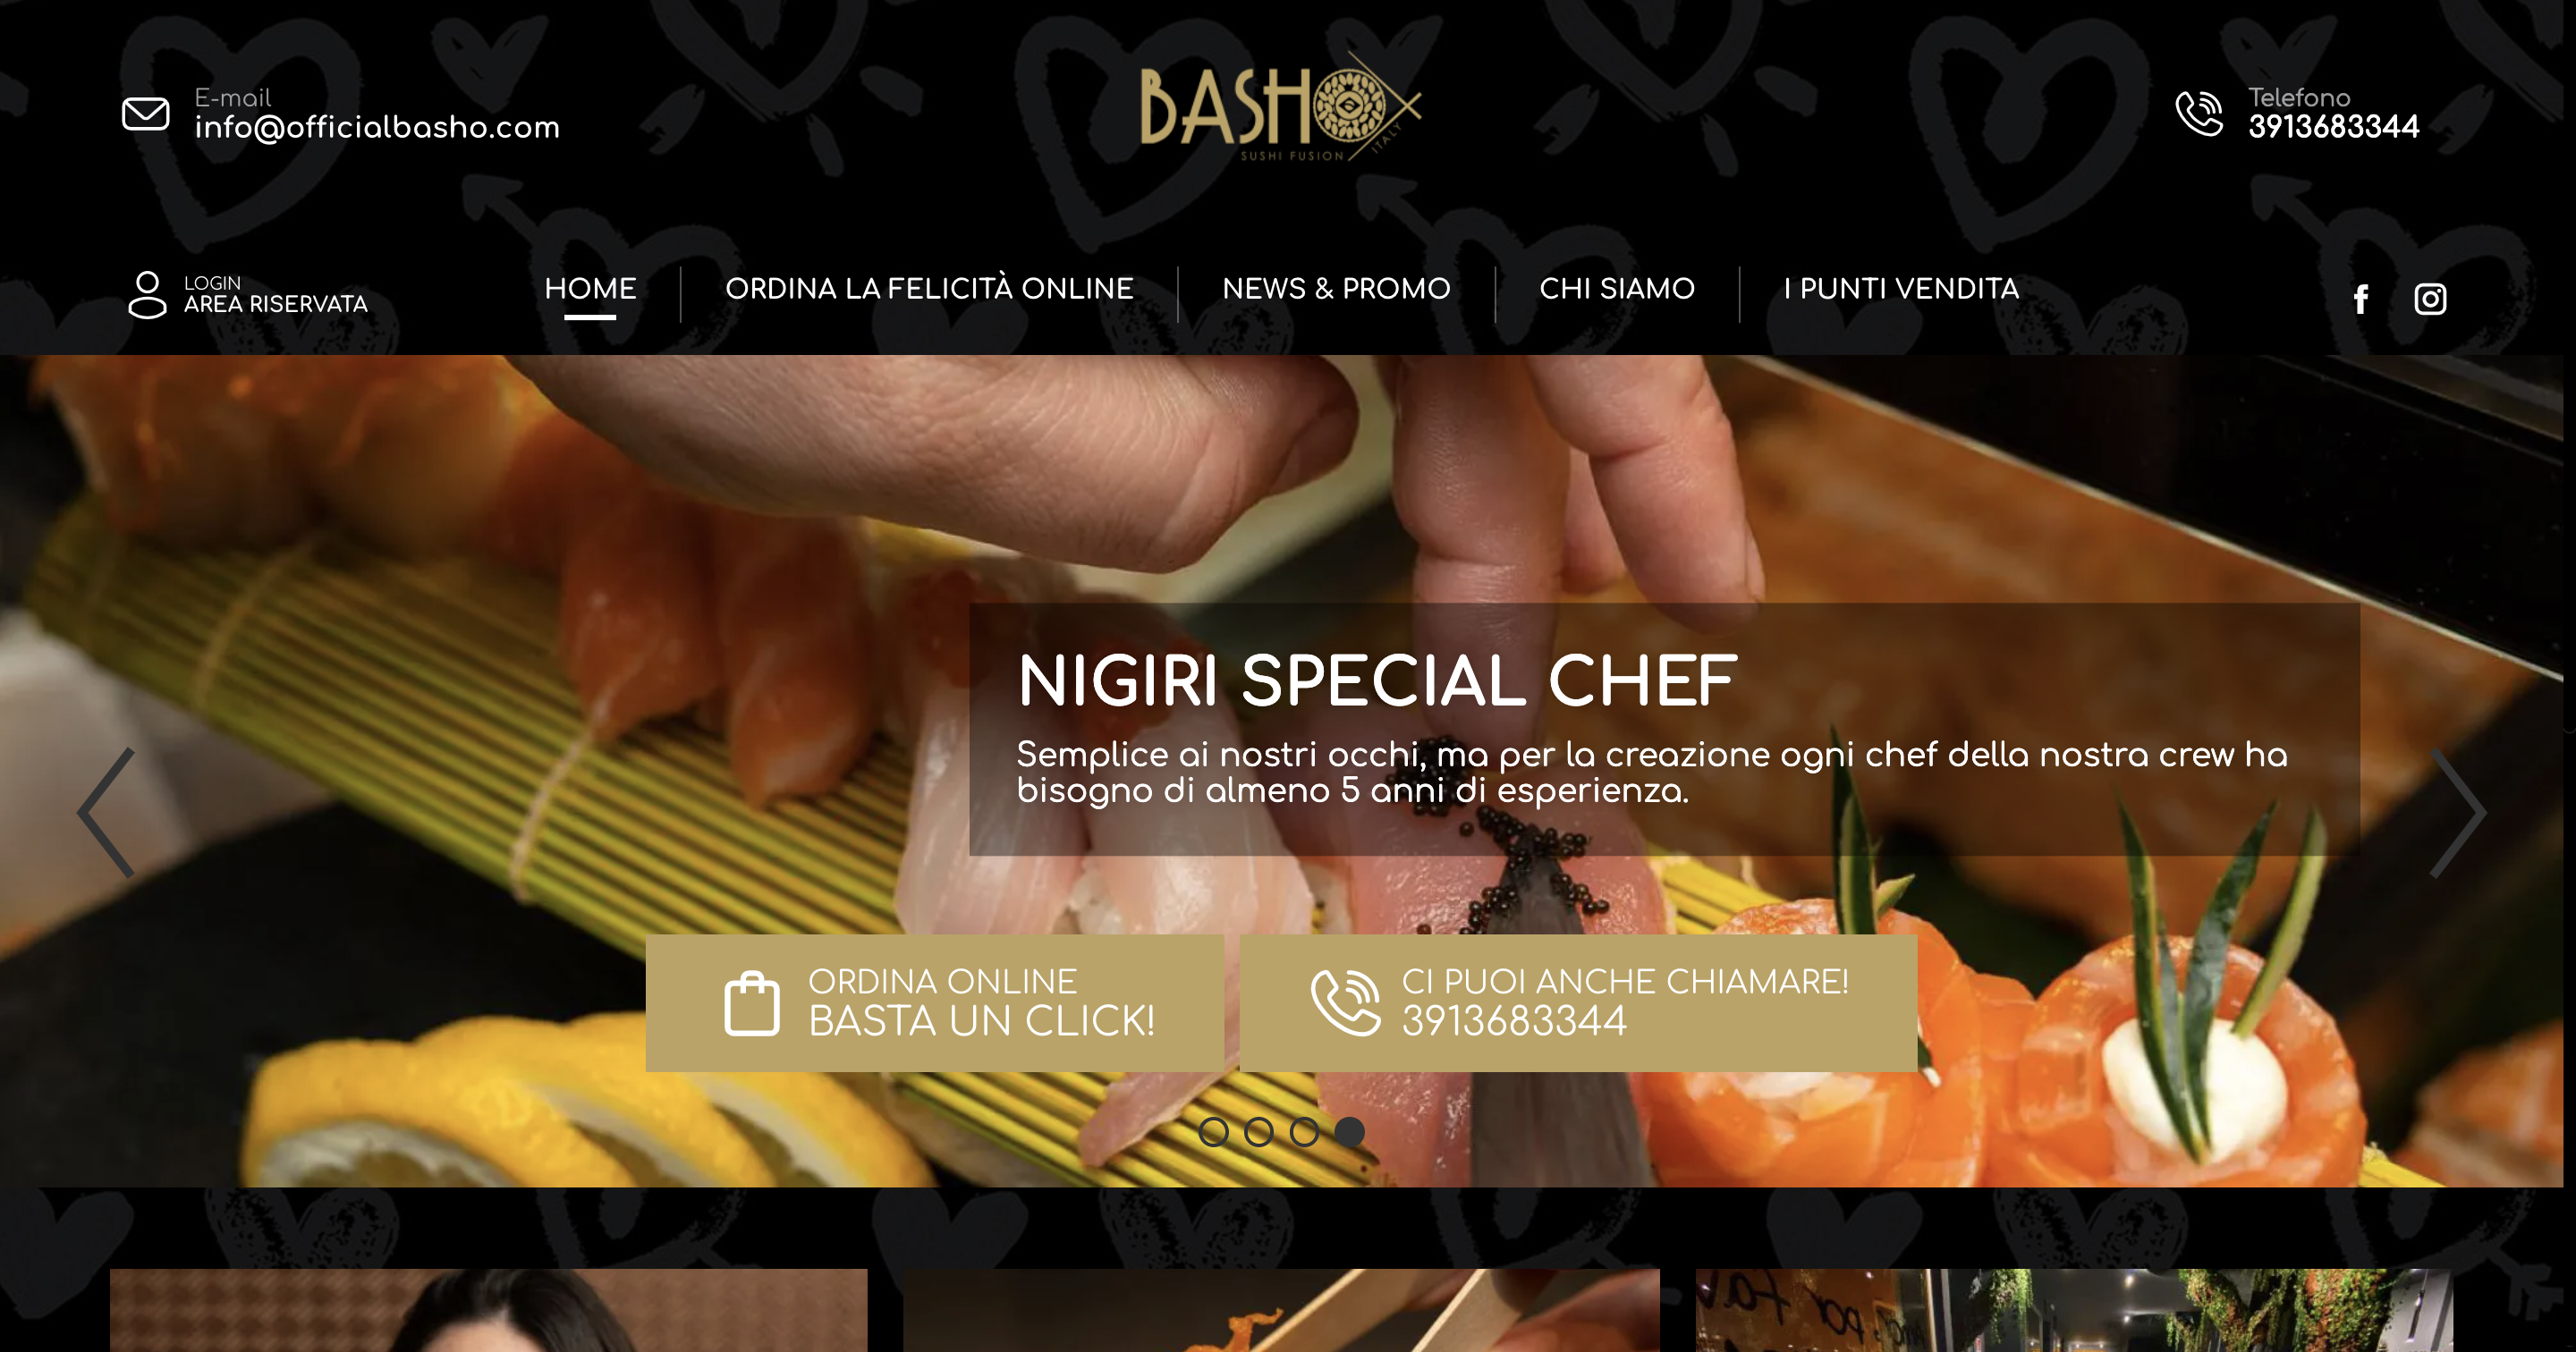Click the envelope e-mail icon
The height and width of the screenshot is (1352, 2576).
pos(146,113)
